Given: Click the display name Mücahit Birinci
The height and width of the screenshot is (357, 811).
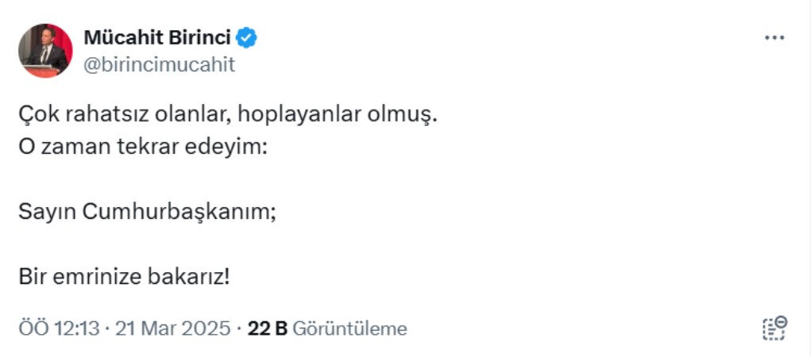Looking at the screenshot, I should coord(157,37).
